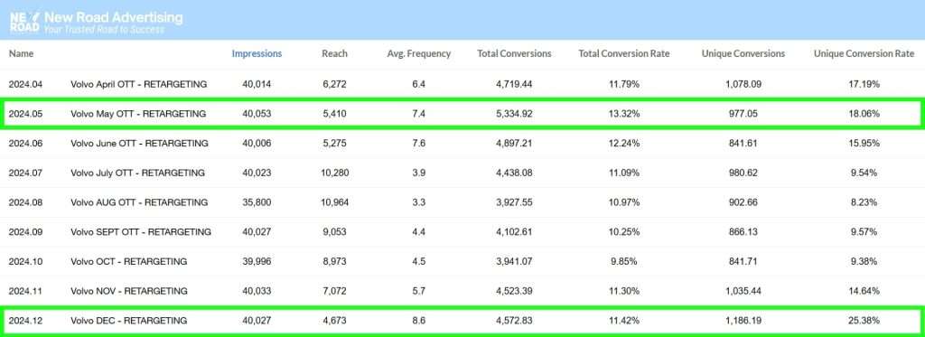The height and width of the screenshot is (337, 925).
Task: Click unique conversions value 866.13
Action: click(743, 232)
